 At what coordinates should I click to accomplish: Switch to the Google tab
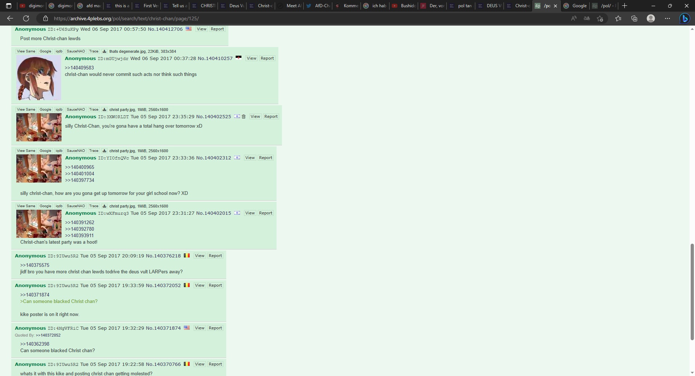point(575,6)
